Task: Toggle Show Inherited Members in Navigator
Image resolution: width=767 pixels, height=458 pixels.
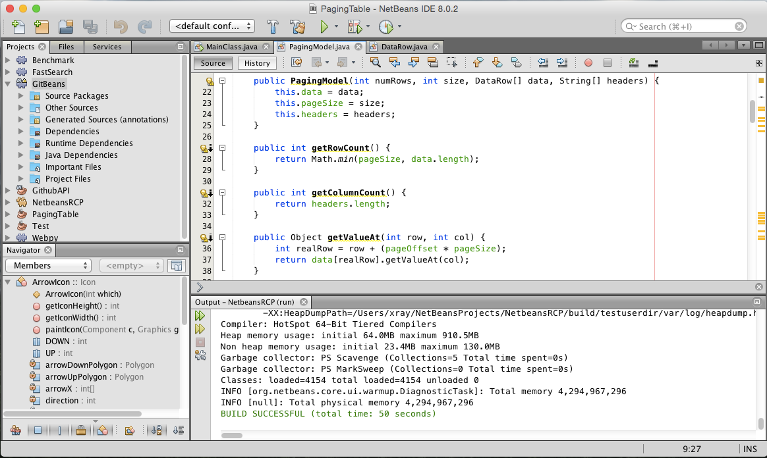Action: [x=16, y=430]
